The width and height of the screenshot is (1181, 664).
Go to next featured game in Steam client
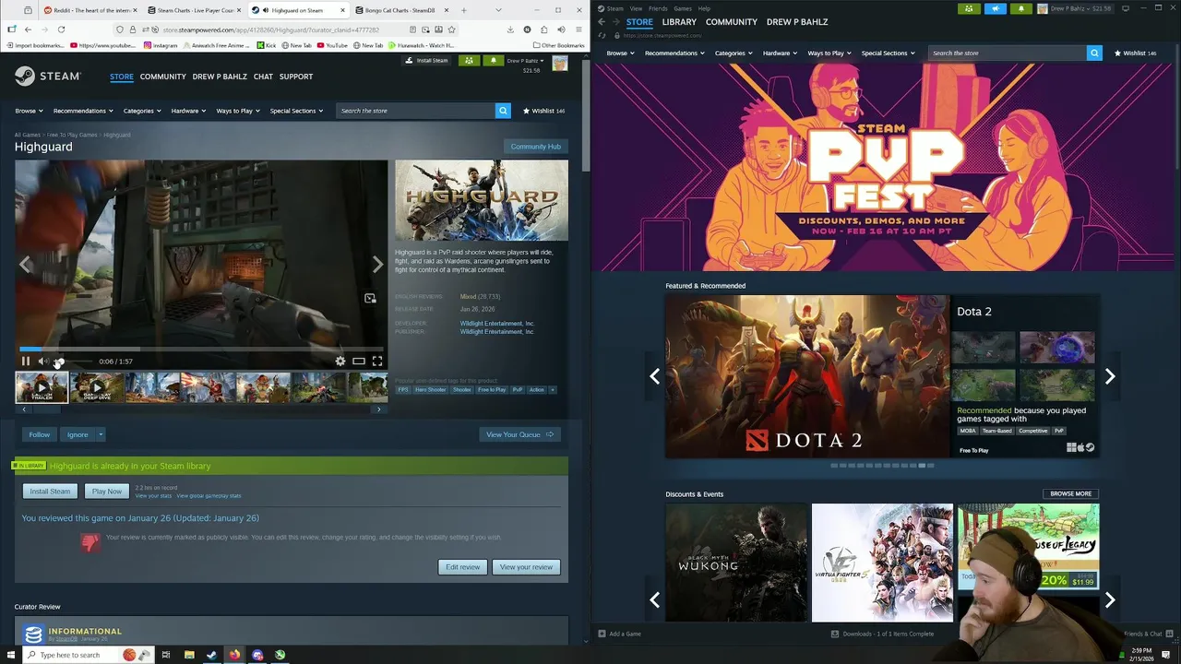coord(1110,376)
